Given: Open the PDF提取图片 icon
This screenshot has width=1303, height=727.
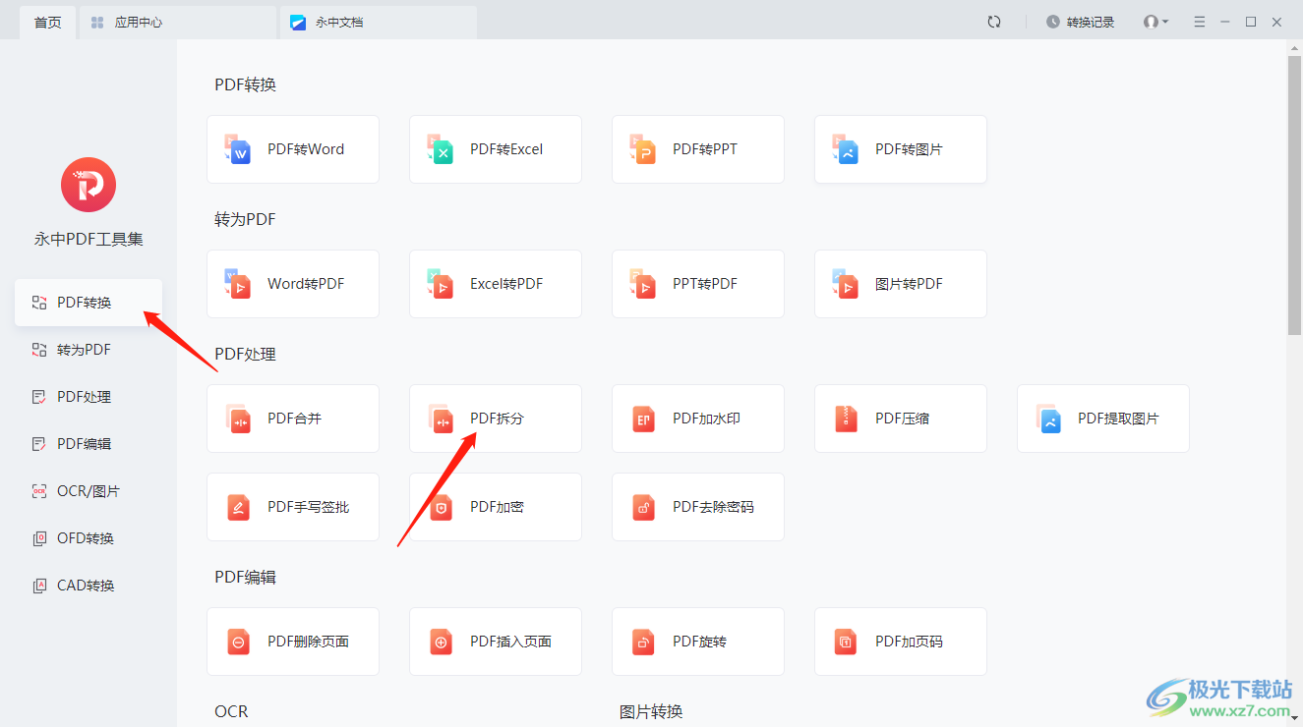Looking at the screenshot, I should point(1048,419).
